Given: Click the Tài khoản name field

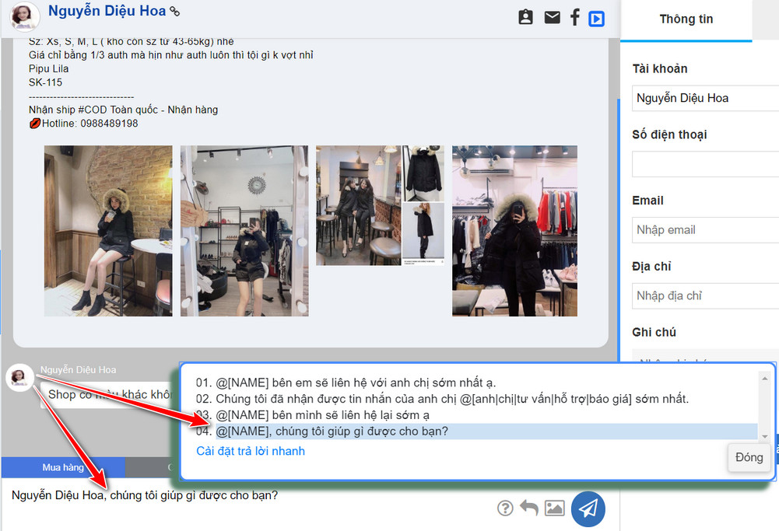Looking at the screenshot, I should (706, 98).
